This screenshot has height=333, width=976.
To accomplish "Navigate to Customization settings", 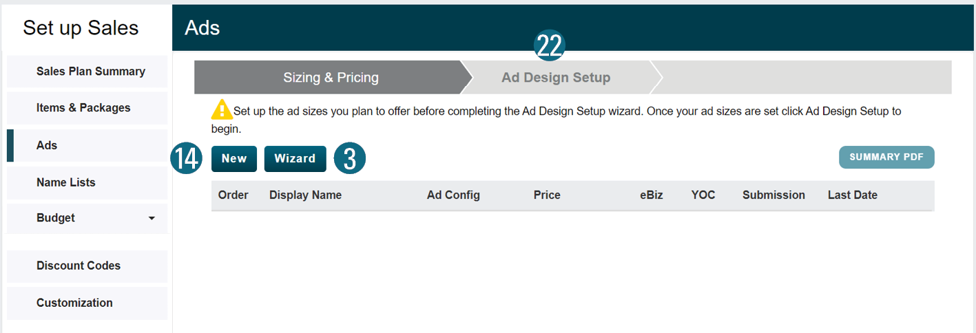I will click(x=74, y=303).
